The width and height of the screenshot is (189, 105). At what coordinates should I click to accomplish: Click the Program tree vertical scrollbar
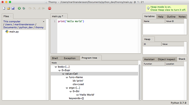pyautogui.click(x=140, y=82)
